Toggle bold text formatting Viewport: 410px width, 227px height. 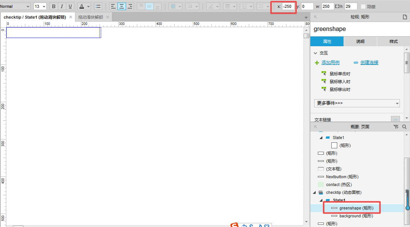(x=54, y=6)
